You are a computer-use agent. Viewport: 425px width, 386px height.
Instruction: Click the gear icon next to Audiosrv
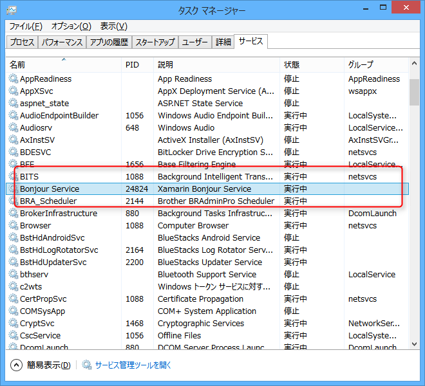click(14, 128)
